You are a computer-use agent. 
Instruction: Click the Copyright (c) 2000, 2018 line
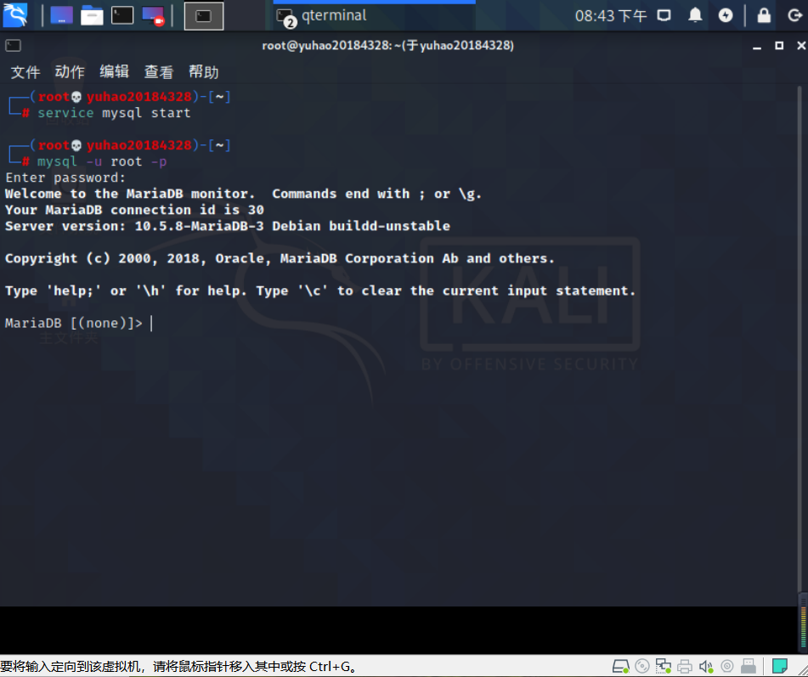[x=280, y=258]
